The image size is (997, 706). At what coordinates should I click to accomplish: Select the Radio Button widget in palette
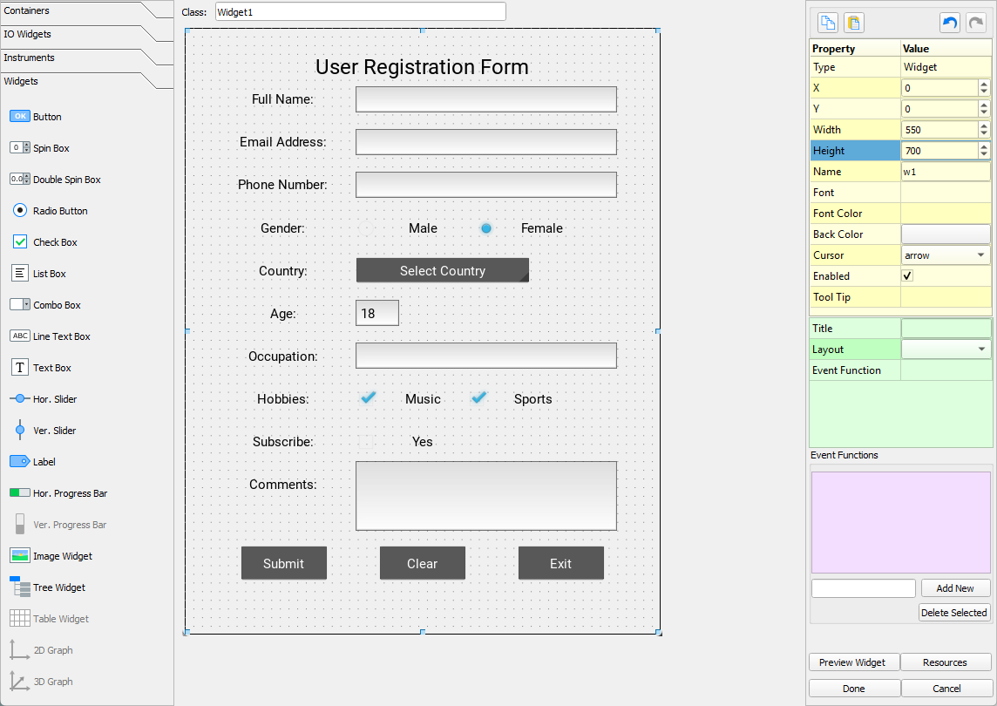point(20,211)
